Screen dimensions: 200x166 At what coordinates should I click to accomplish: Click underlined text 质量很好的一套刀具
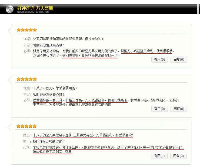(x=48, y=100)
